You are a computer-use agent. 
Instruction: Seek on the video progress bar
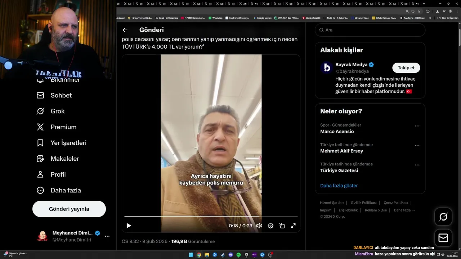211,216
